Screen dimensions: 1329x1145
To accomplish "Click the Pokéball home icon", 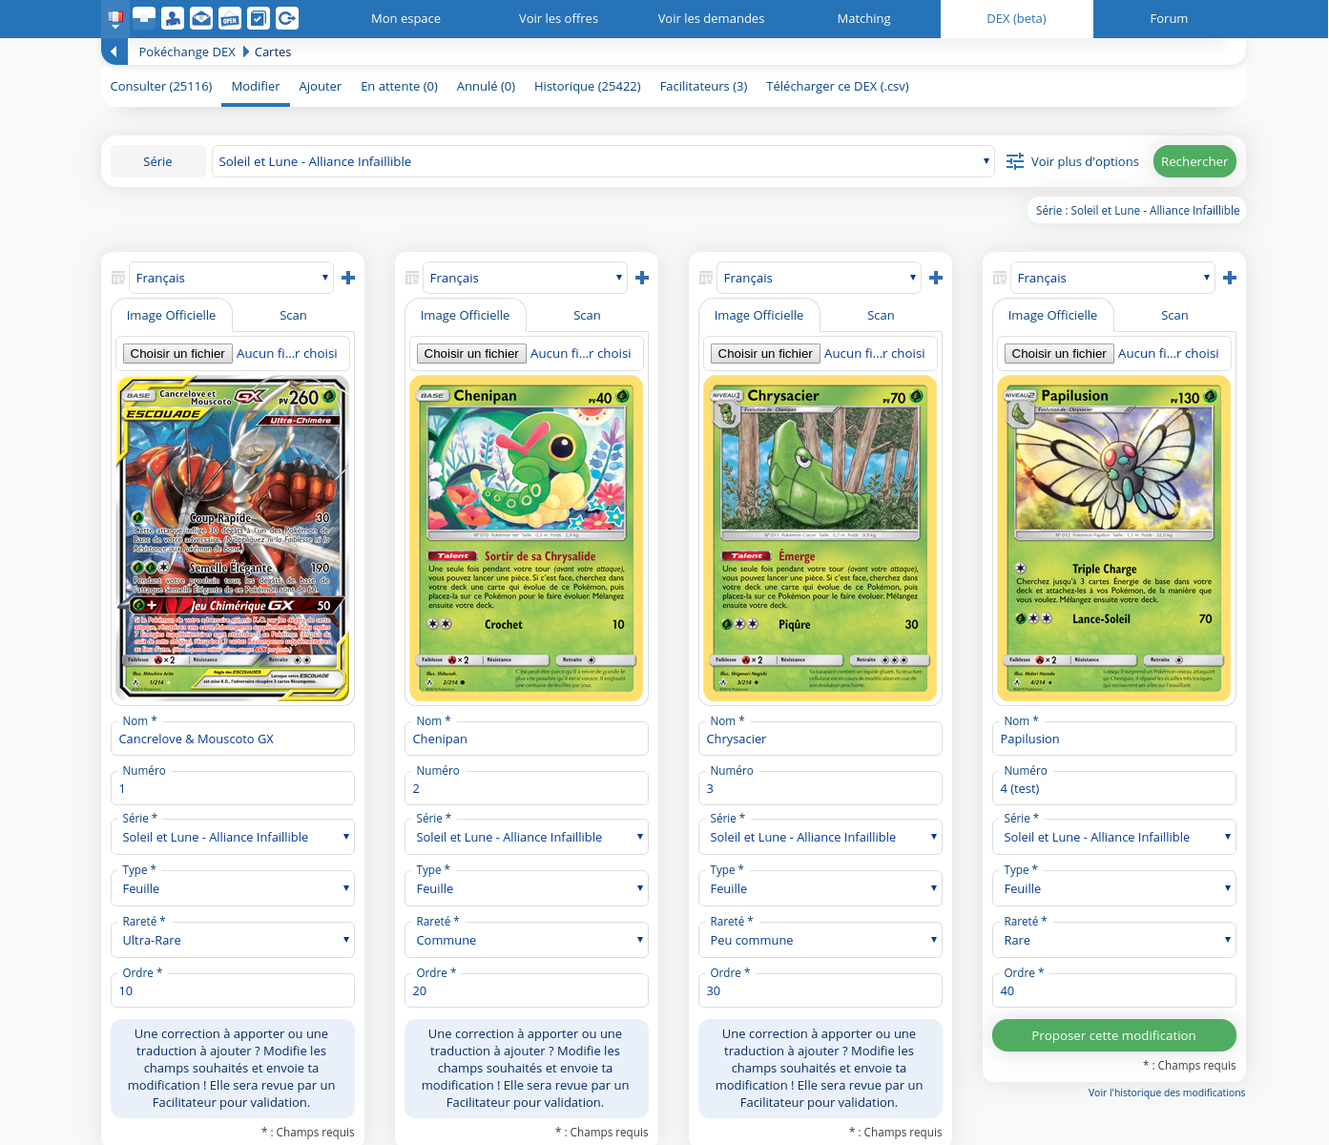I will point(144,18).
